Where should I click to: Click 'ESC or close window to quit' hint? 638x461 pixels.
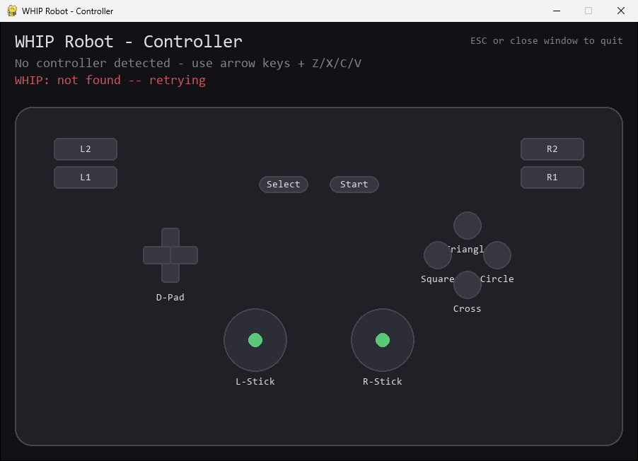(x=547, y=41)
